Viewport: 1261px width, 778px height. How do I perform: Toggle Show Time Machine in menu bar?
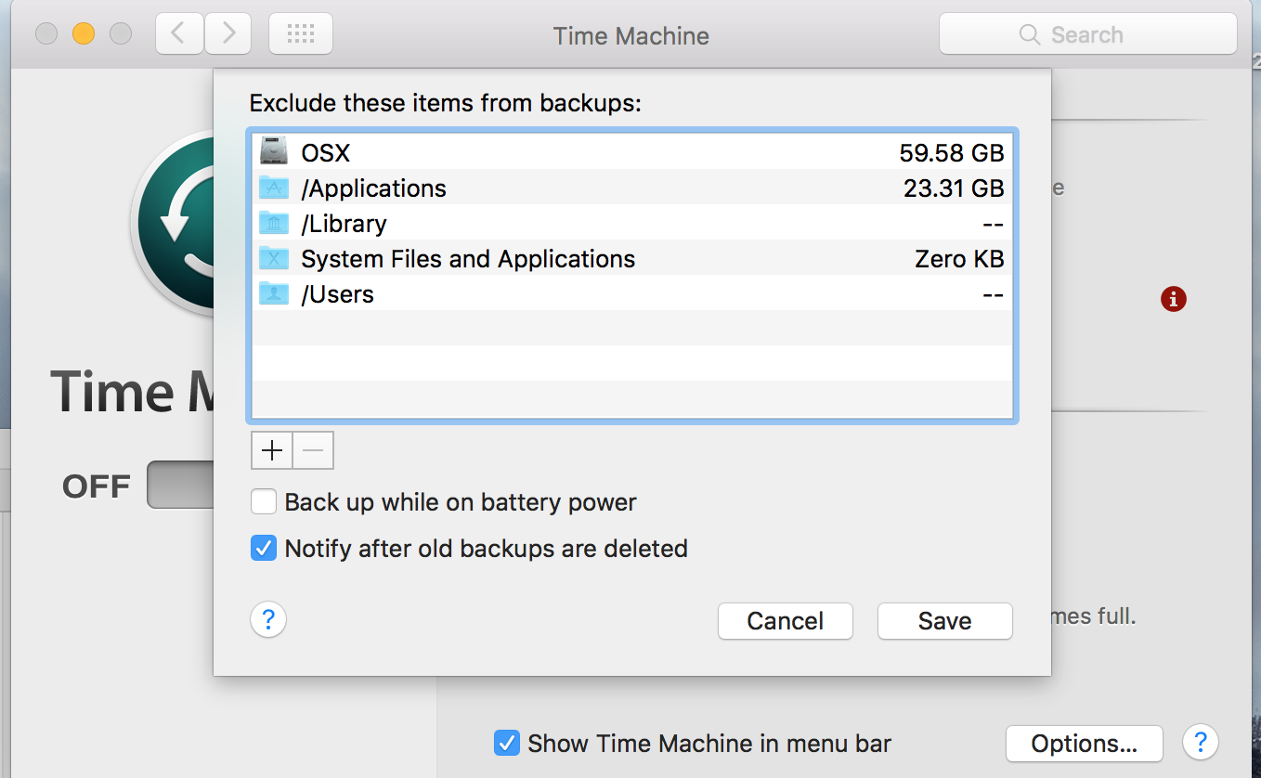pos(506,743)
